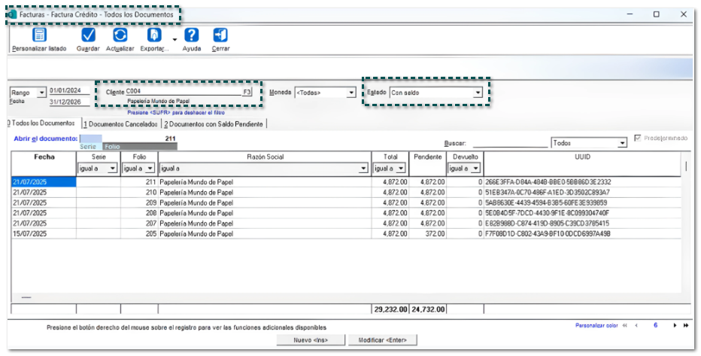Open the Moneda dropdown
The height and width of the screenshot is (356, 701).
pos(351,93)
